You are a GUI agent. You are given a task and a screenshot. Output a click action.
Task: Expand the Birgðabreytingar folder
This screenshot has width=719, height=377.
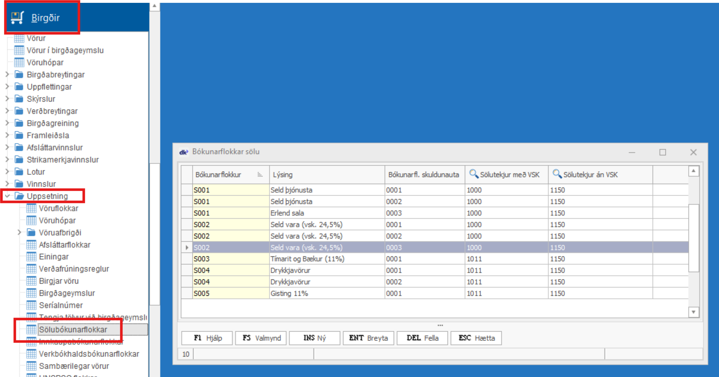(8, 74)
